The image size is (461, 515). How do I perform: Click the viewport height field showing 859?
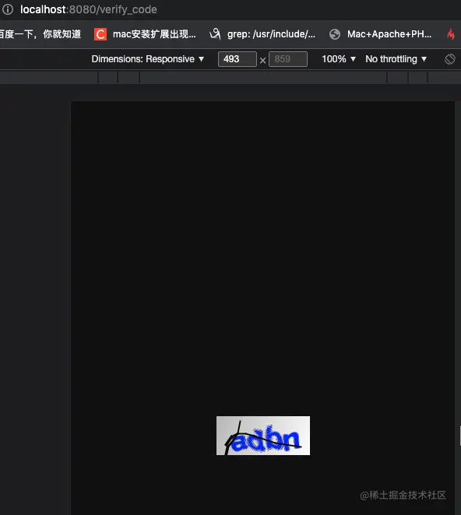pyautogui.click(x=288, y=59)
